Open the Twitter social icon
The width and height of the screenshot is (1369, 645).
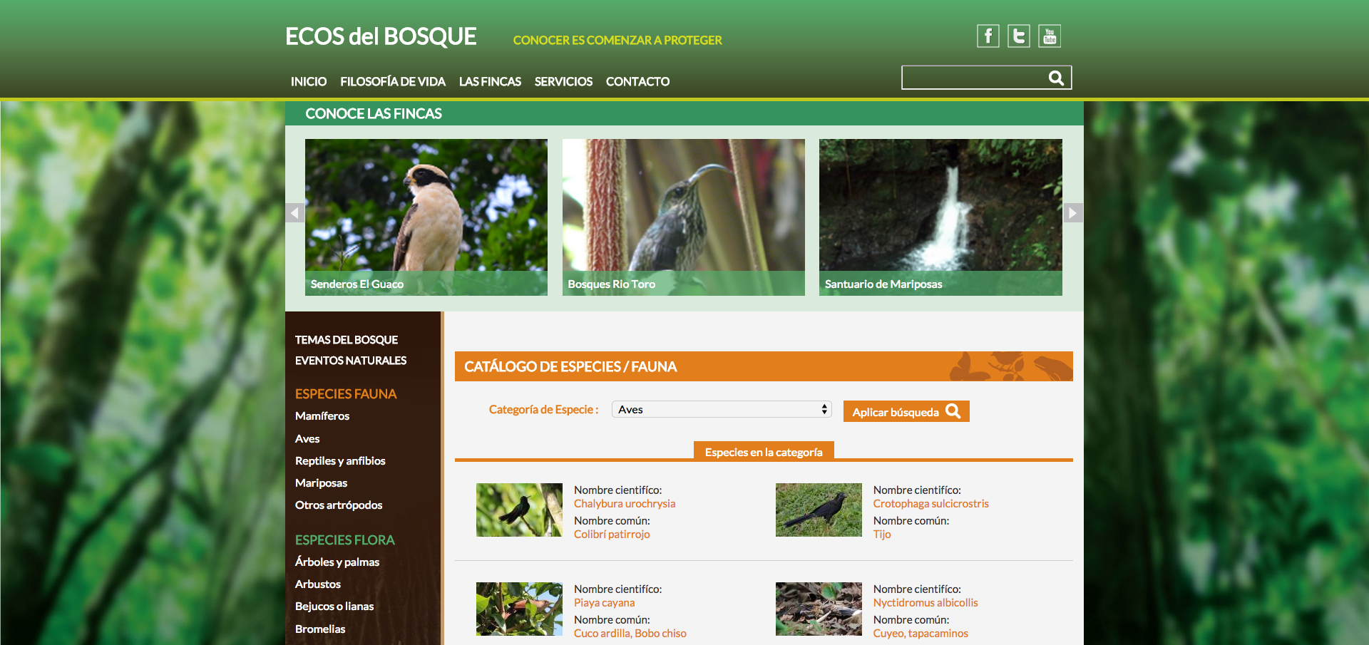1018,36
